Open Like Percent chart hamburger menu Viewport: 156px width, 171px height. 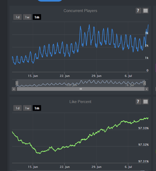pyautogui.click(x=146, y=102)
